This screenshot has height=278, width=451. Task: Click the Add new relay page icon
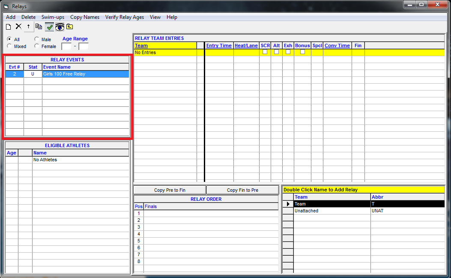(8, 27)
